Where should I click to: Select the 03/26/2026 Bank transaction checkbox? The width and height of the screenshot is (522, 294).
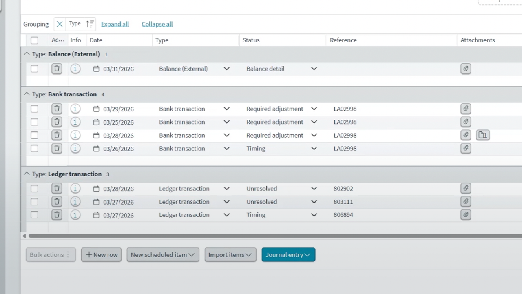coord(34,148)
